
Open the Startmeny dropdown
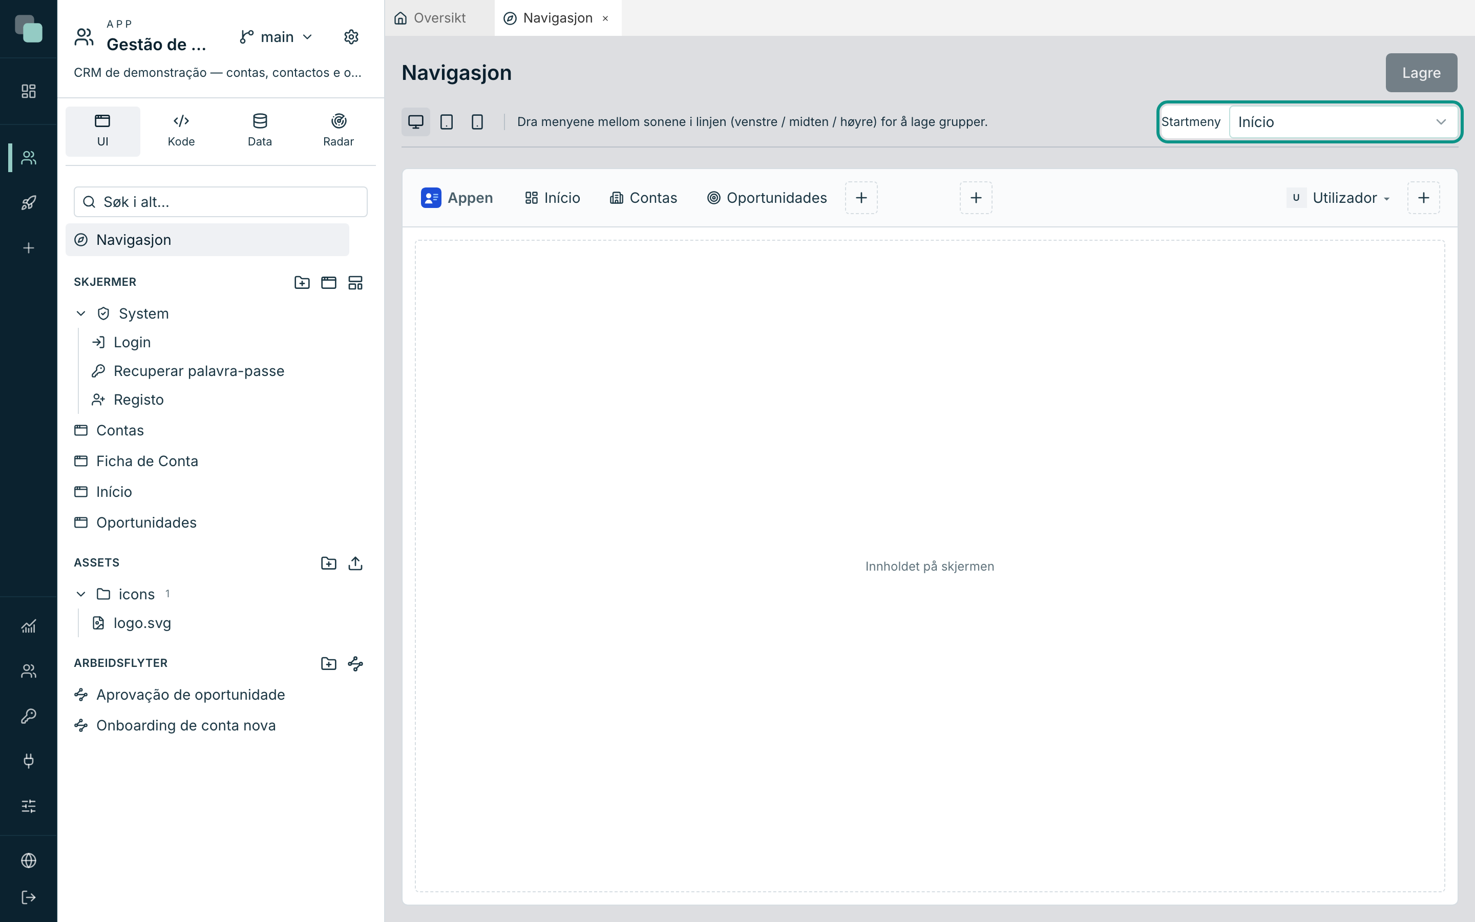pyautogui.click(x=1343, y=122)
